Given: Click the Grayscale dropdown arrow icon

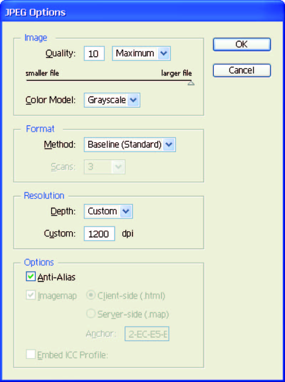Looking at the screenshot, I should [133, 100].
